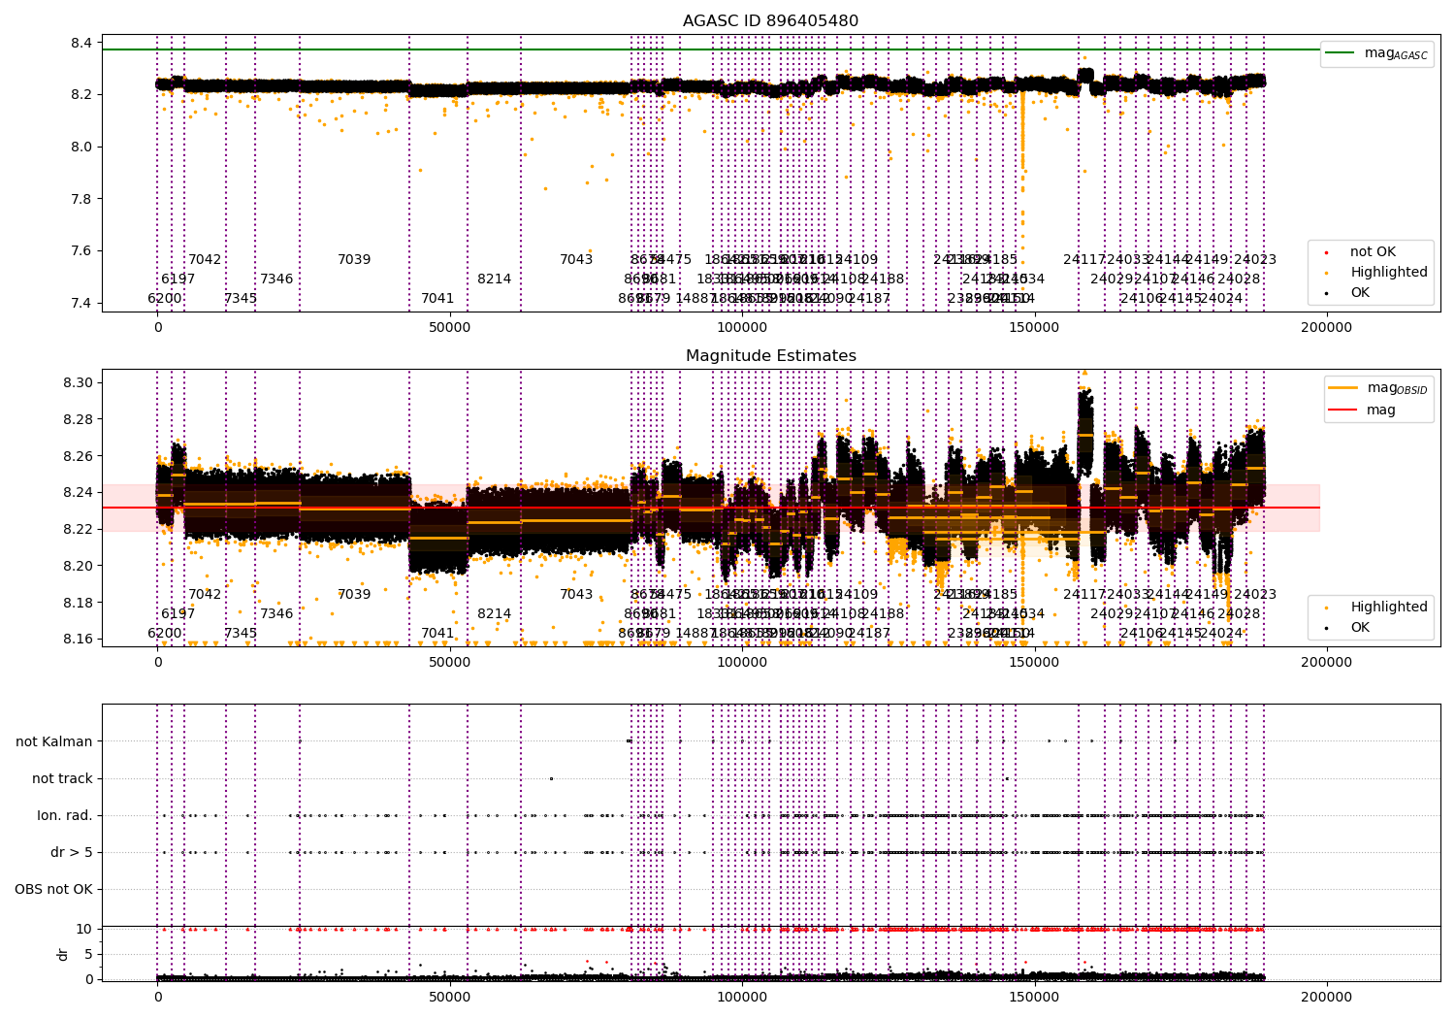
Task: Select the mag OBSID legend entry in middle plot
Action: click(x=1378, y=388)
